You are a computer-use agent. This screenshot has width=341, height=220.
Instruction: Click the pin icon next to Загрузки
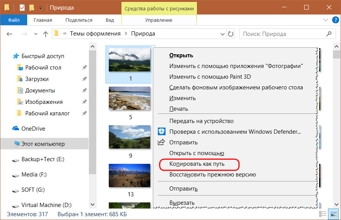click(x=84, y=79)
